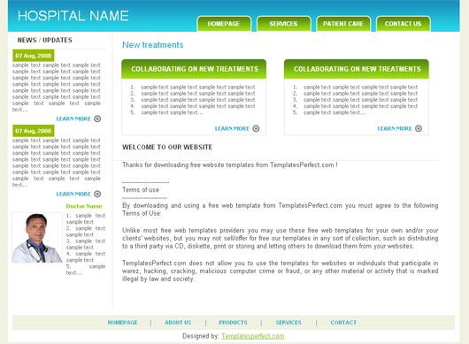Click Welcome To Our Website heading

coord(167,147)
